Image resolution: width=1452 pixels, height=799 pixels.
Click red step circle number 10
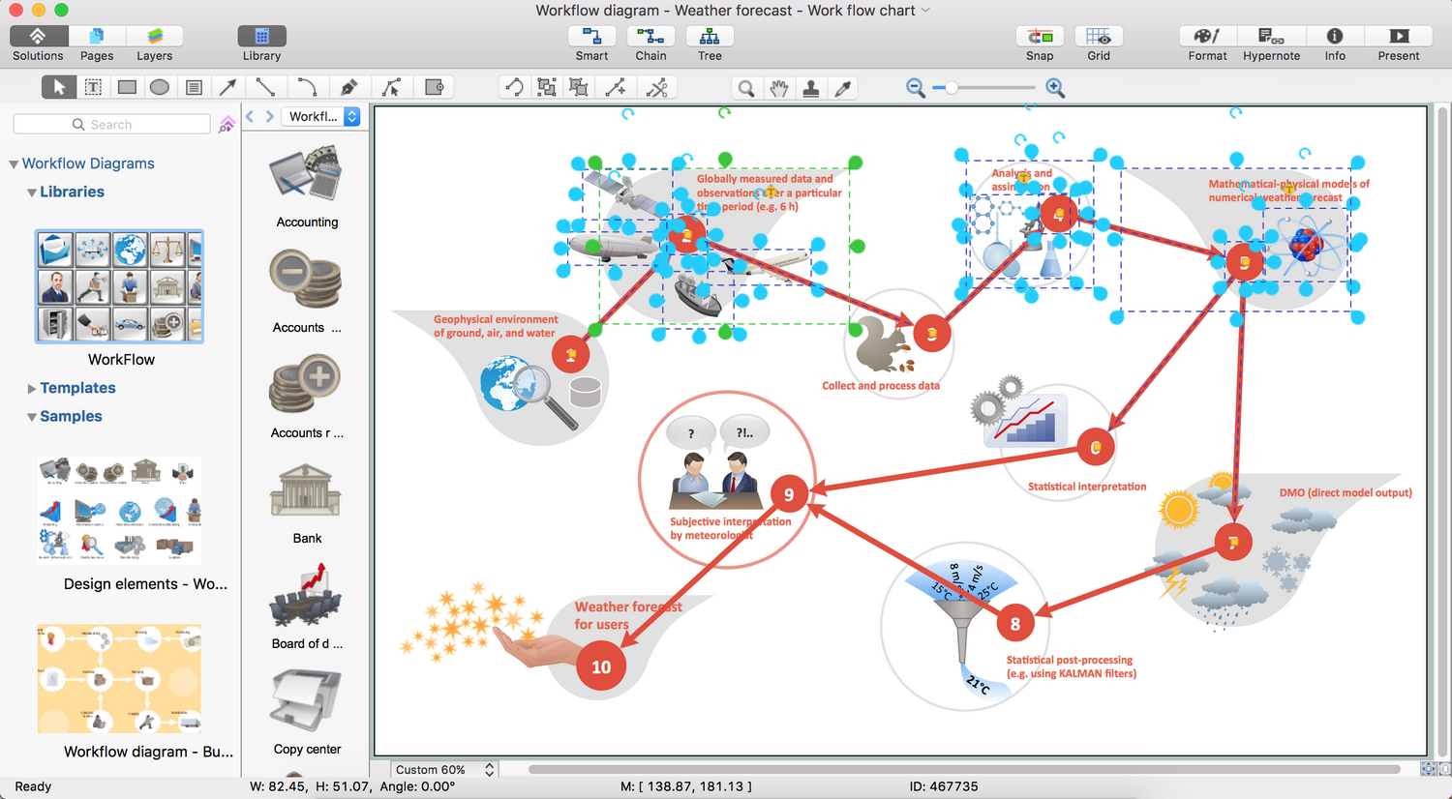tap(601, 666)
